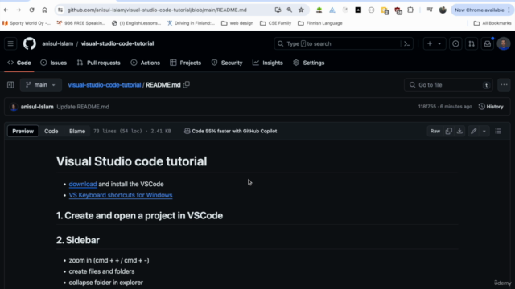Click the Visual Studio code tutorial heading
Screen dimensions: 515x289
click(132, 161)
